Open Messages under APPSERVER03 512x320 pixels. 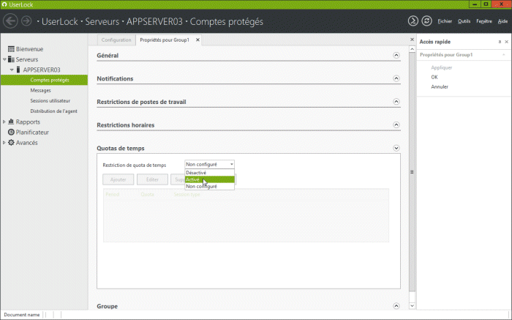click(x=40, y=90)
